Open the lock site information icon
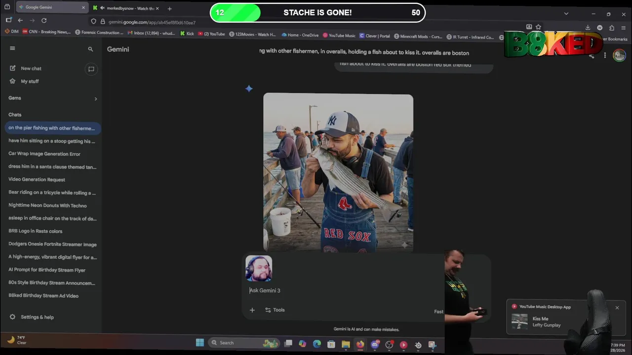This screenshot has width=632, height=355. (x=103, y=21)
